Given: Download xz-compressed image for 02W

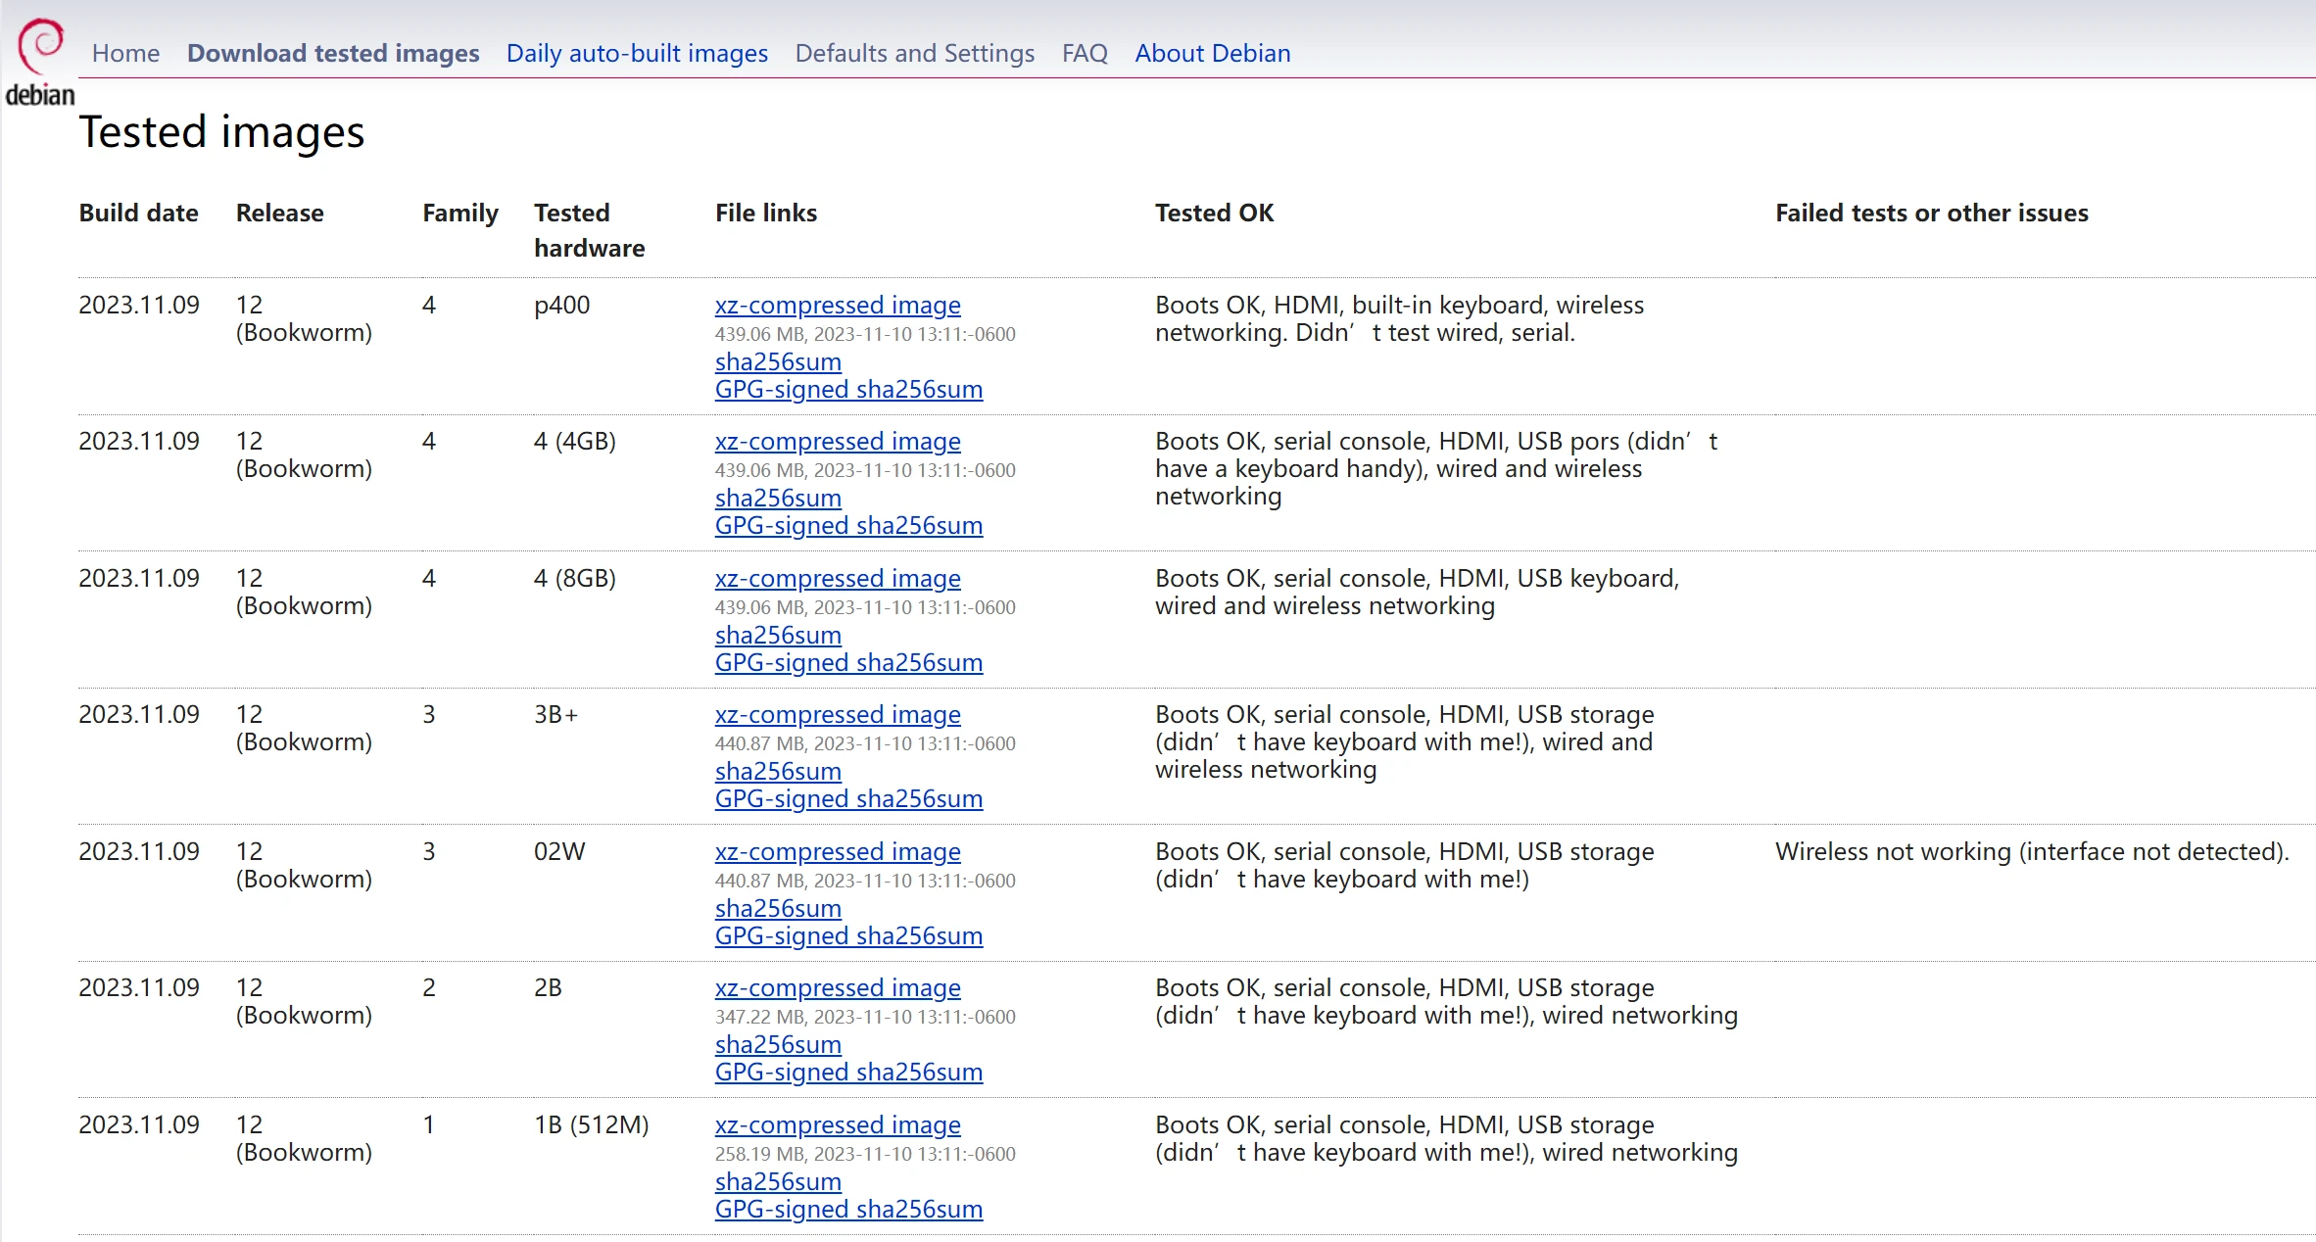Looking at the screenshot, I should click(838, 851).
